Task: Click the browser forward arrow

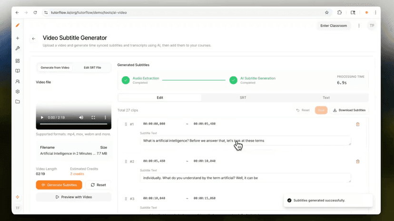Action: (x=26, y=12)
